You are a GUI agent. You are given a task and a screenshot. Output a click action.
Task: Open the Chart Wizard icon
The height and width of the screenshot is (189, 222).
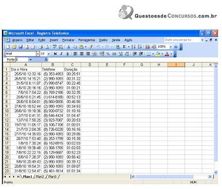(147, 47)
